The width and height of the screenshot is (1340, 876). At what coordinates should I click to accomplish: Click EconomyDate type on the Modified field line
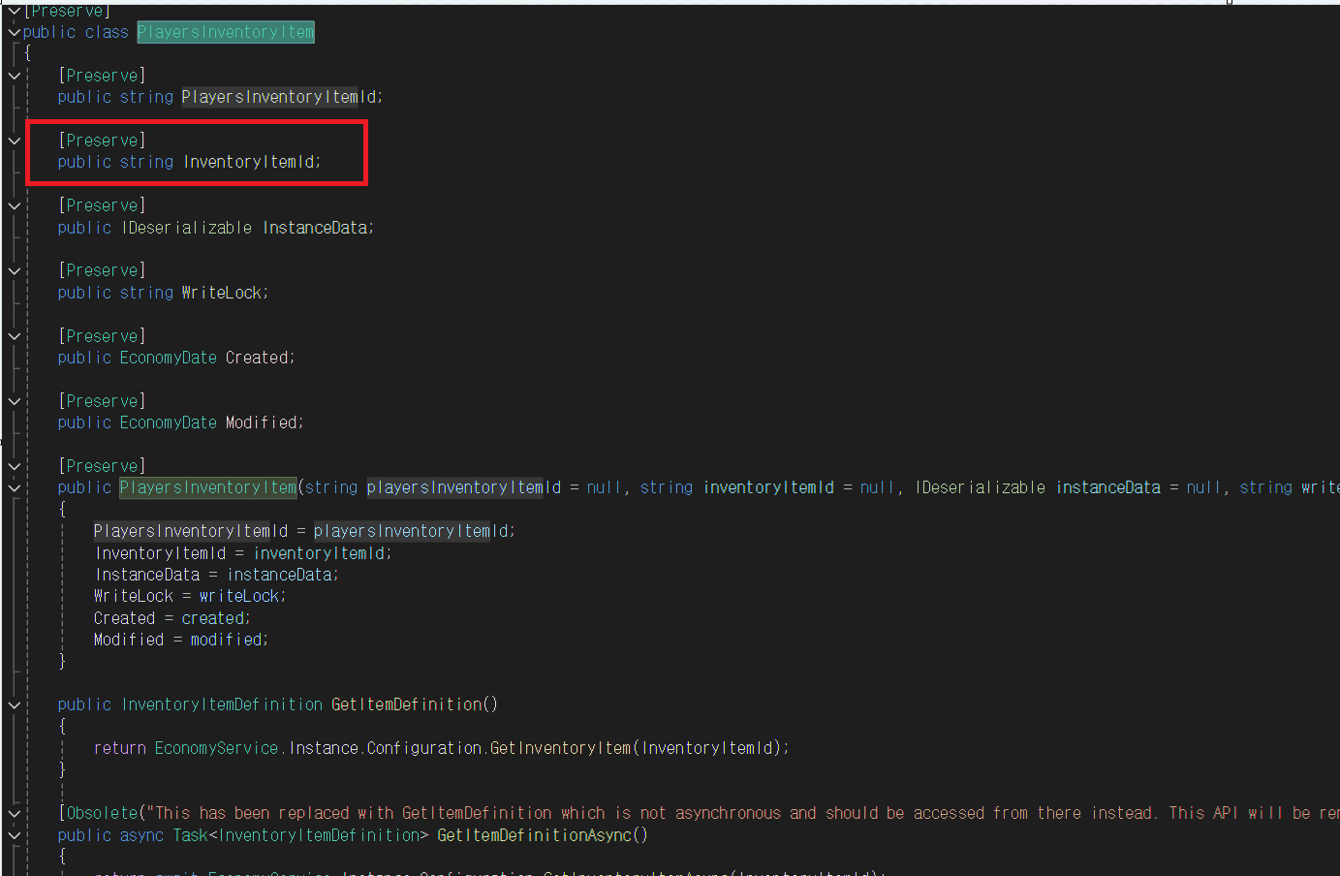coord(169,422)
